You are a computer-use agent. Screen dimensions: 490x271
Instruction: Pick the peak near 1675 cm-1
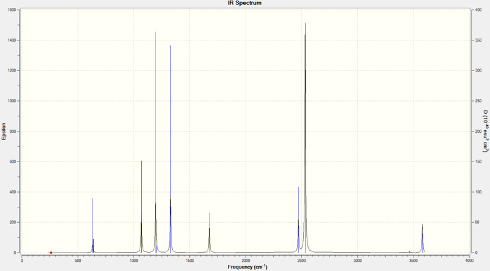point(209,232)
